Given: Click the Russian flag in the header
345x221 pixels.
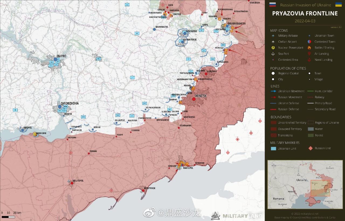Looking at the screenshot, I should 272,5.
